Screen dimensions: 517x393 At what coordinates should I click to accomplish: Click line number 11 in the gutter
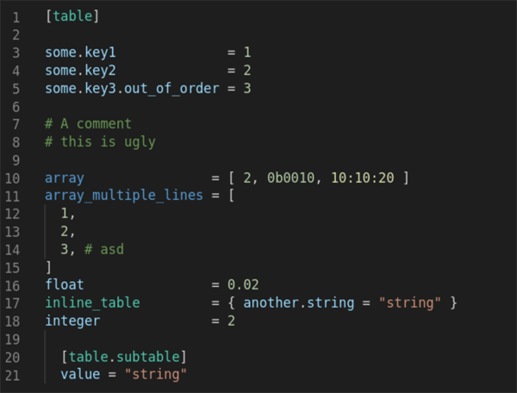click(x=16, y=196)
